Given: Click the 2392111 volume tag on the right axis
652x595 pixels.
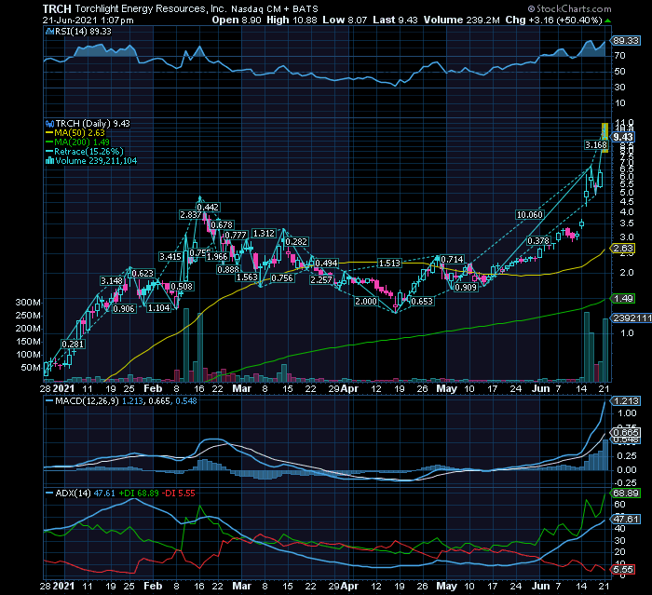Looking at the screenshot, I should (631, 318).
